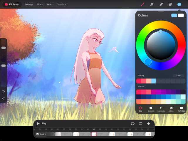This screenshot has height=141, width=188.
Task: Select the frame thumbnail at 31
Action: tap(112, 134)
